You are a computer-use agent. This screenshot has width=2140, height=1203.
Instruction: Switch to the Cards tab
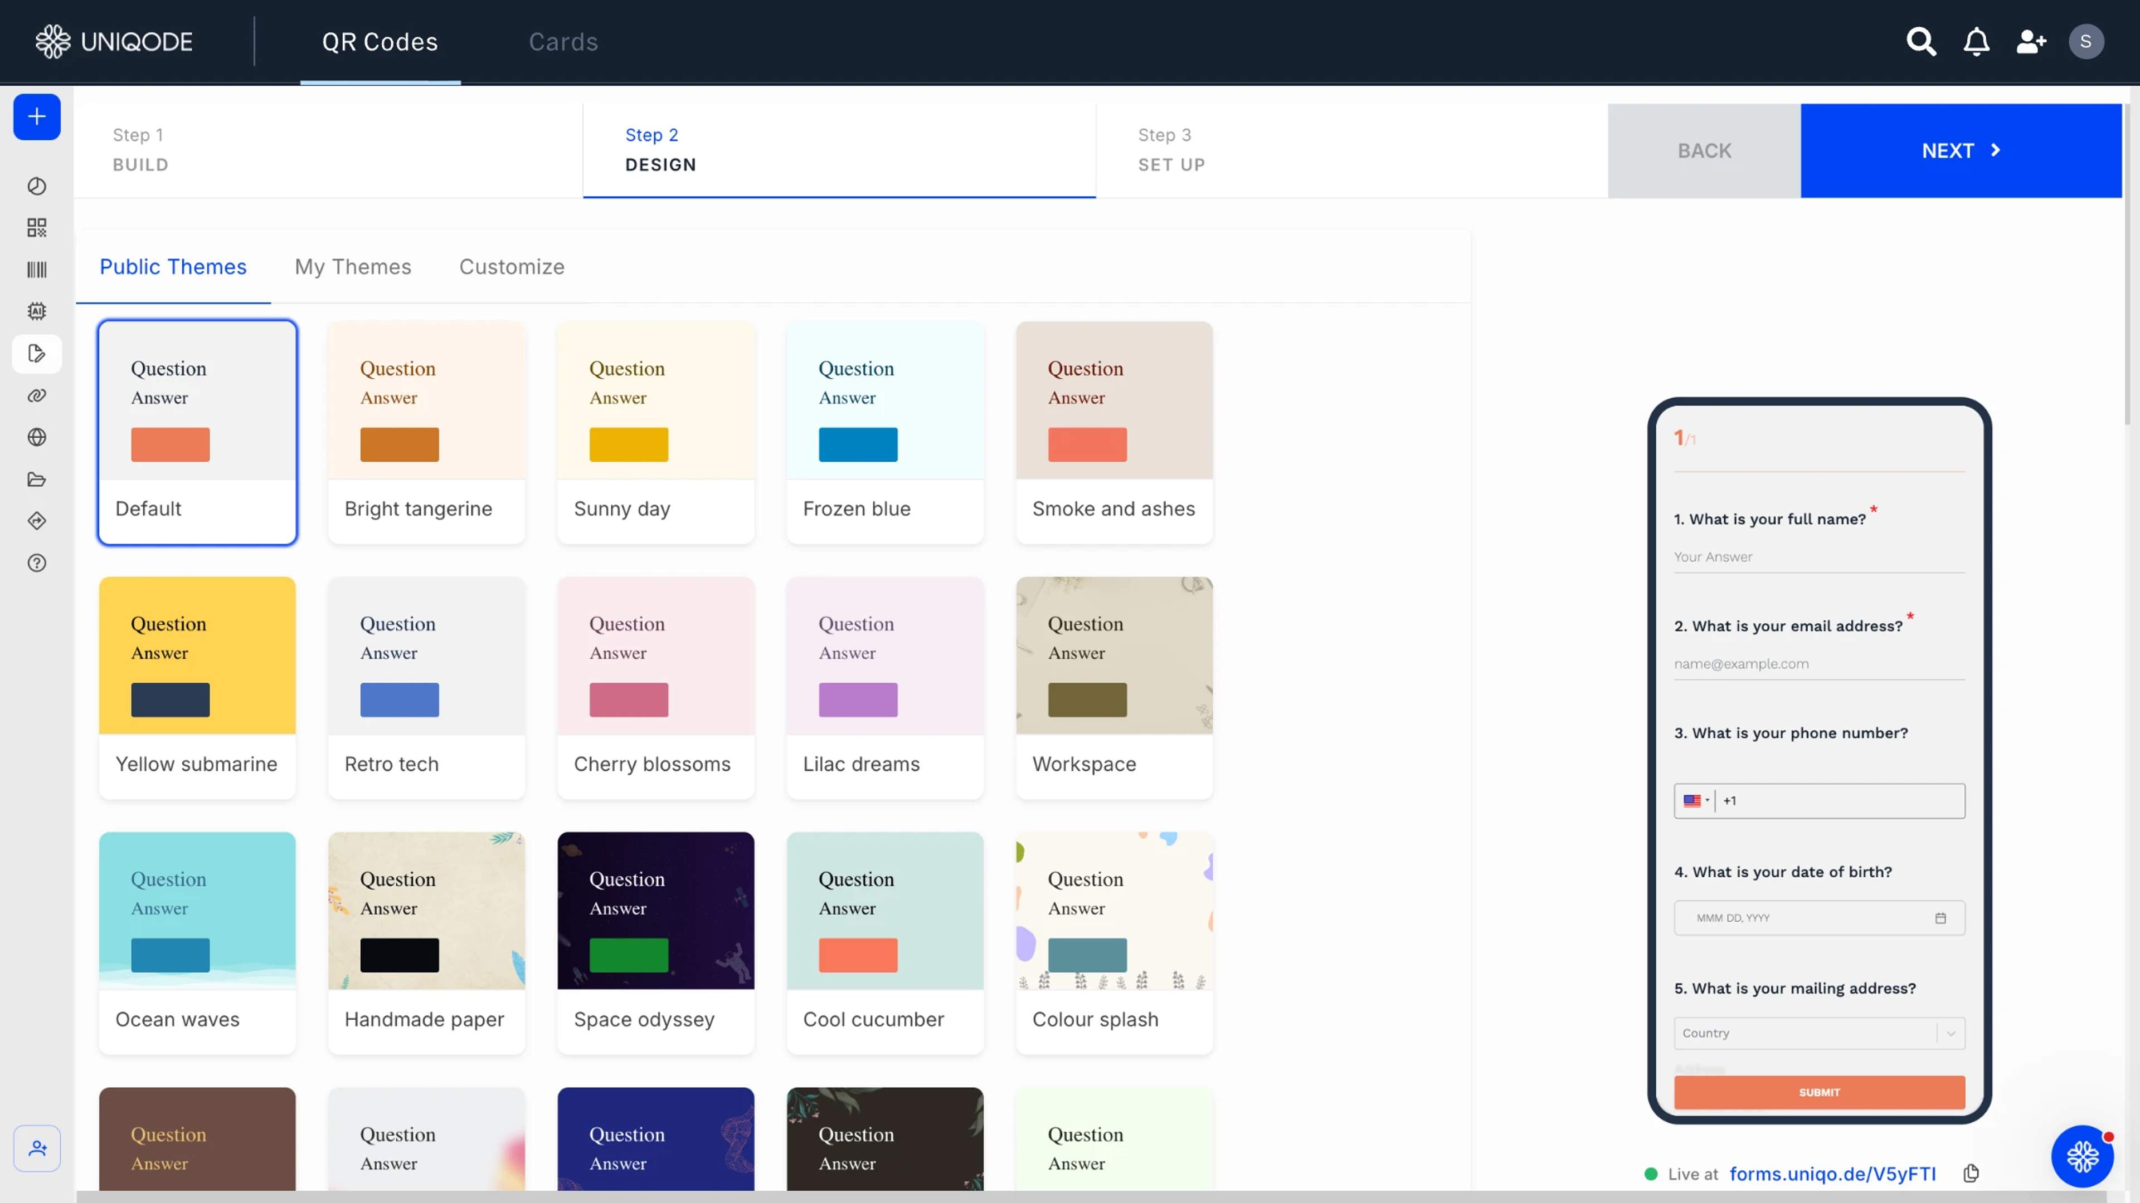click(x=563, y=42)
